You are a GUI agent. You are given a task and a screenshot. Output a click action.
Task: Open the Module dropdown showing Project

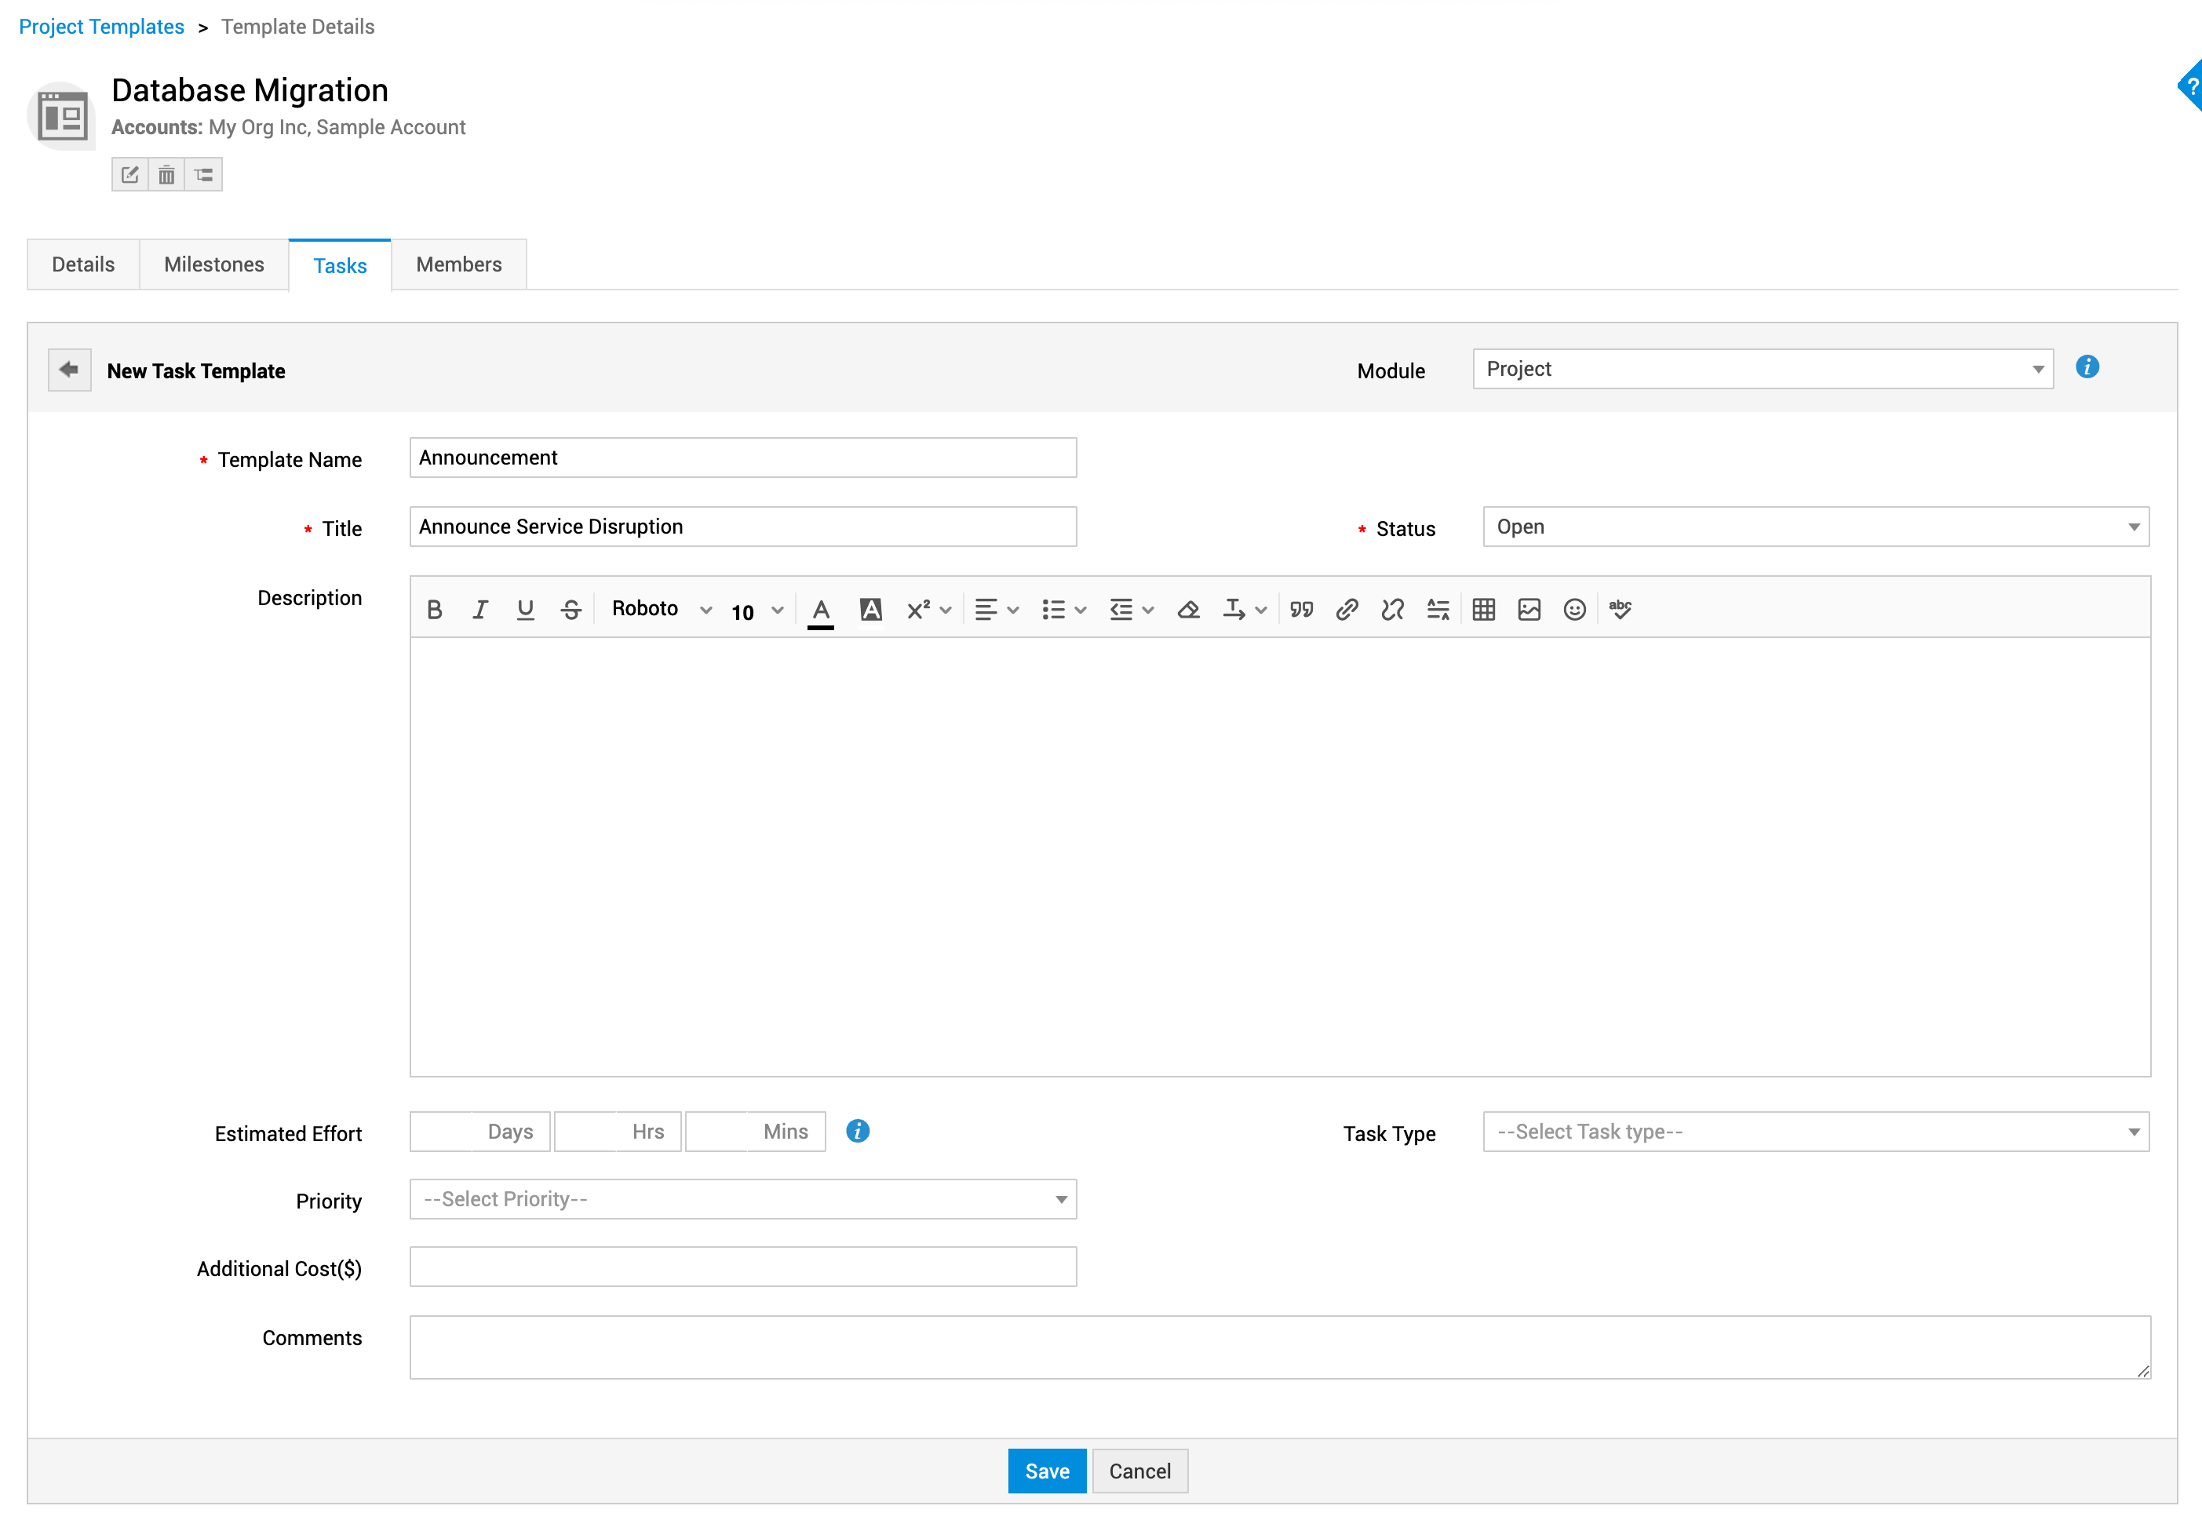click(1762, 369)
